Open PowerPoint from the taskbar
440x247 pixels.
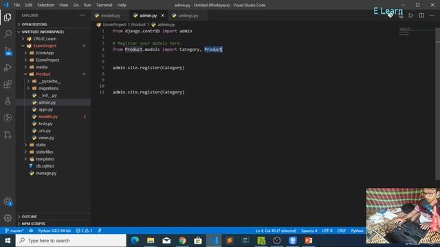[309, 241]
